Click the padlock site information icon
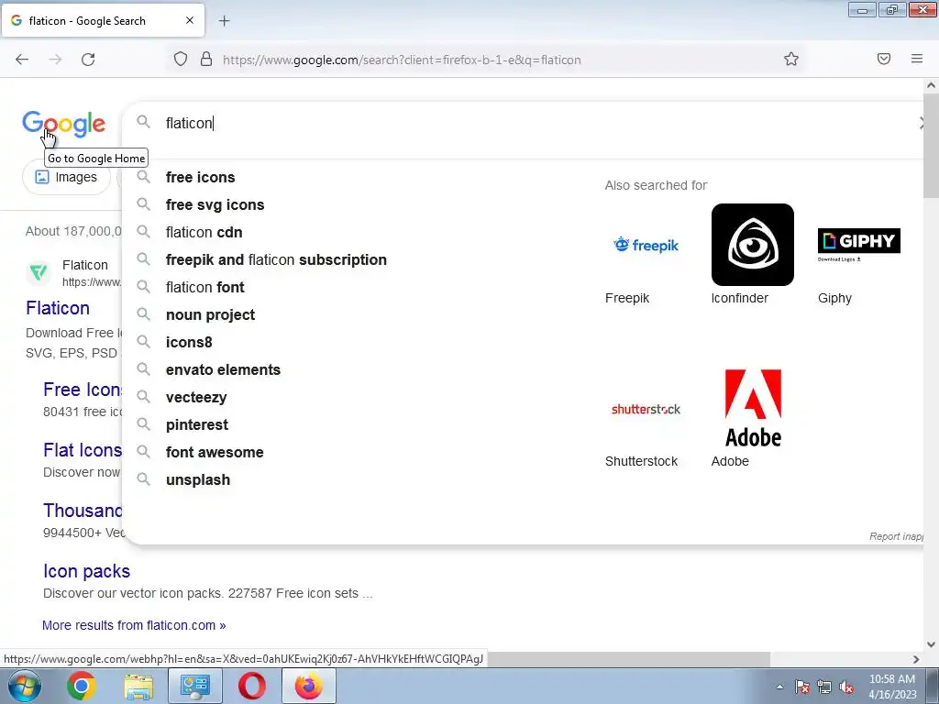Screen dimensions: 939x704 pyautogui.click(x=206, y=60)
